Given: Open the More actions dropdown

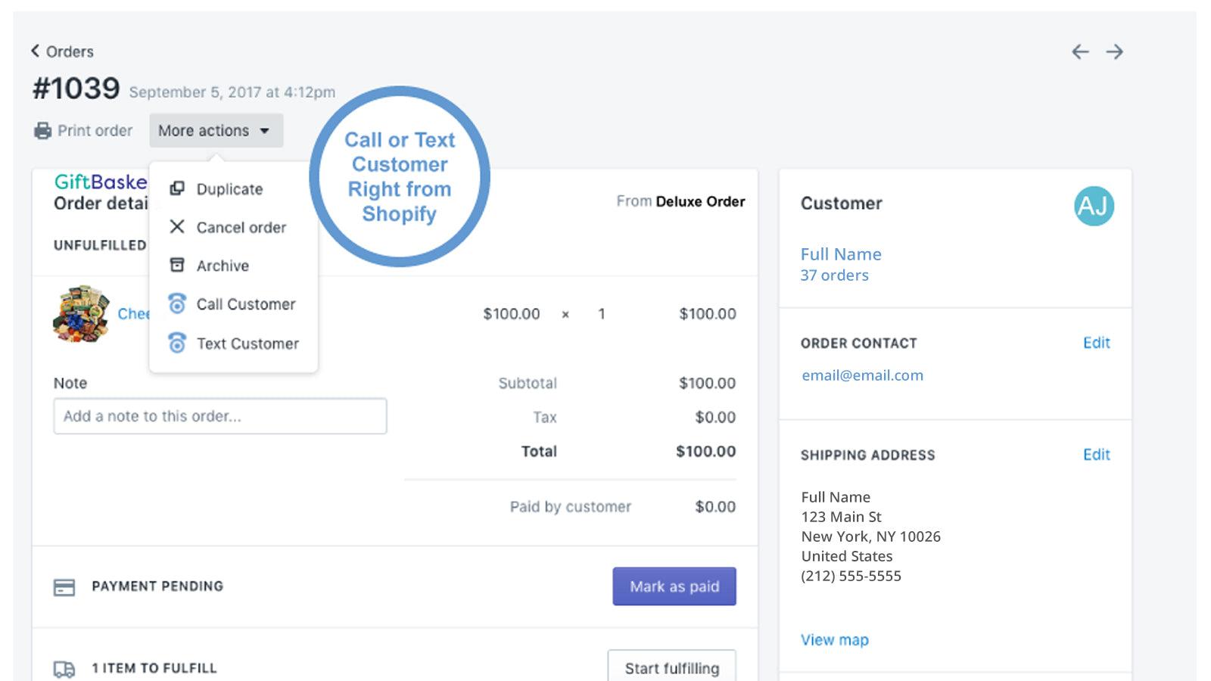Looking at the screenshot, I should tap(216, 130).
